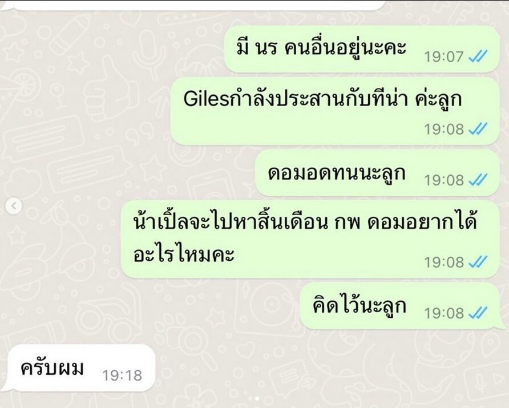
Task: Tap the blue double-check beside the Giles message
Action: coord(478,129)
